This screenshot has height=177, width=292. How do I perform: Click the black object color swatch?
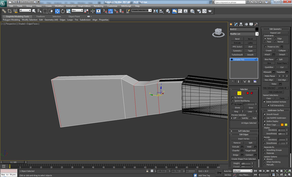click(x=257, y=29)
